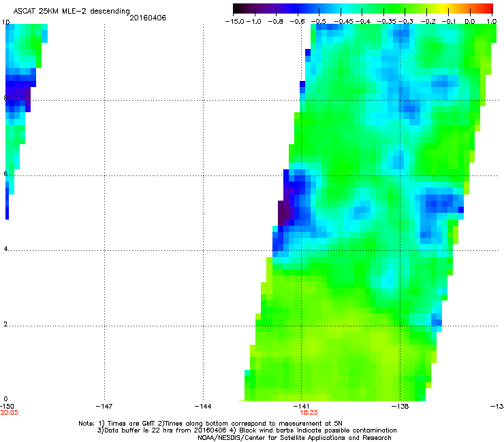The image size is (504, 442).
Task: Select the -138 longitude label
Action: (x=400, y=407)
